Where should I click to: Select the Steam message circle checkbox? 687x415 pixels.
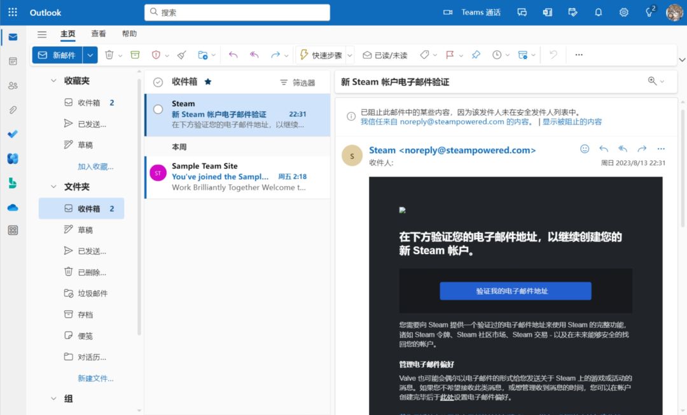[158, 109]
